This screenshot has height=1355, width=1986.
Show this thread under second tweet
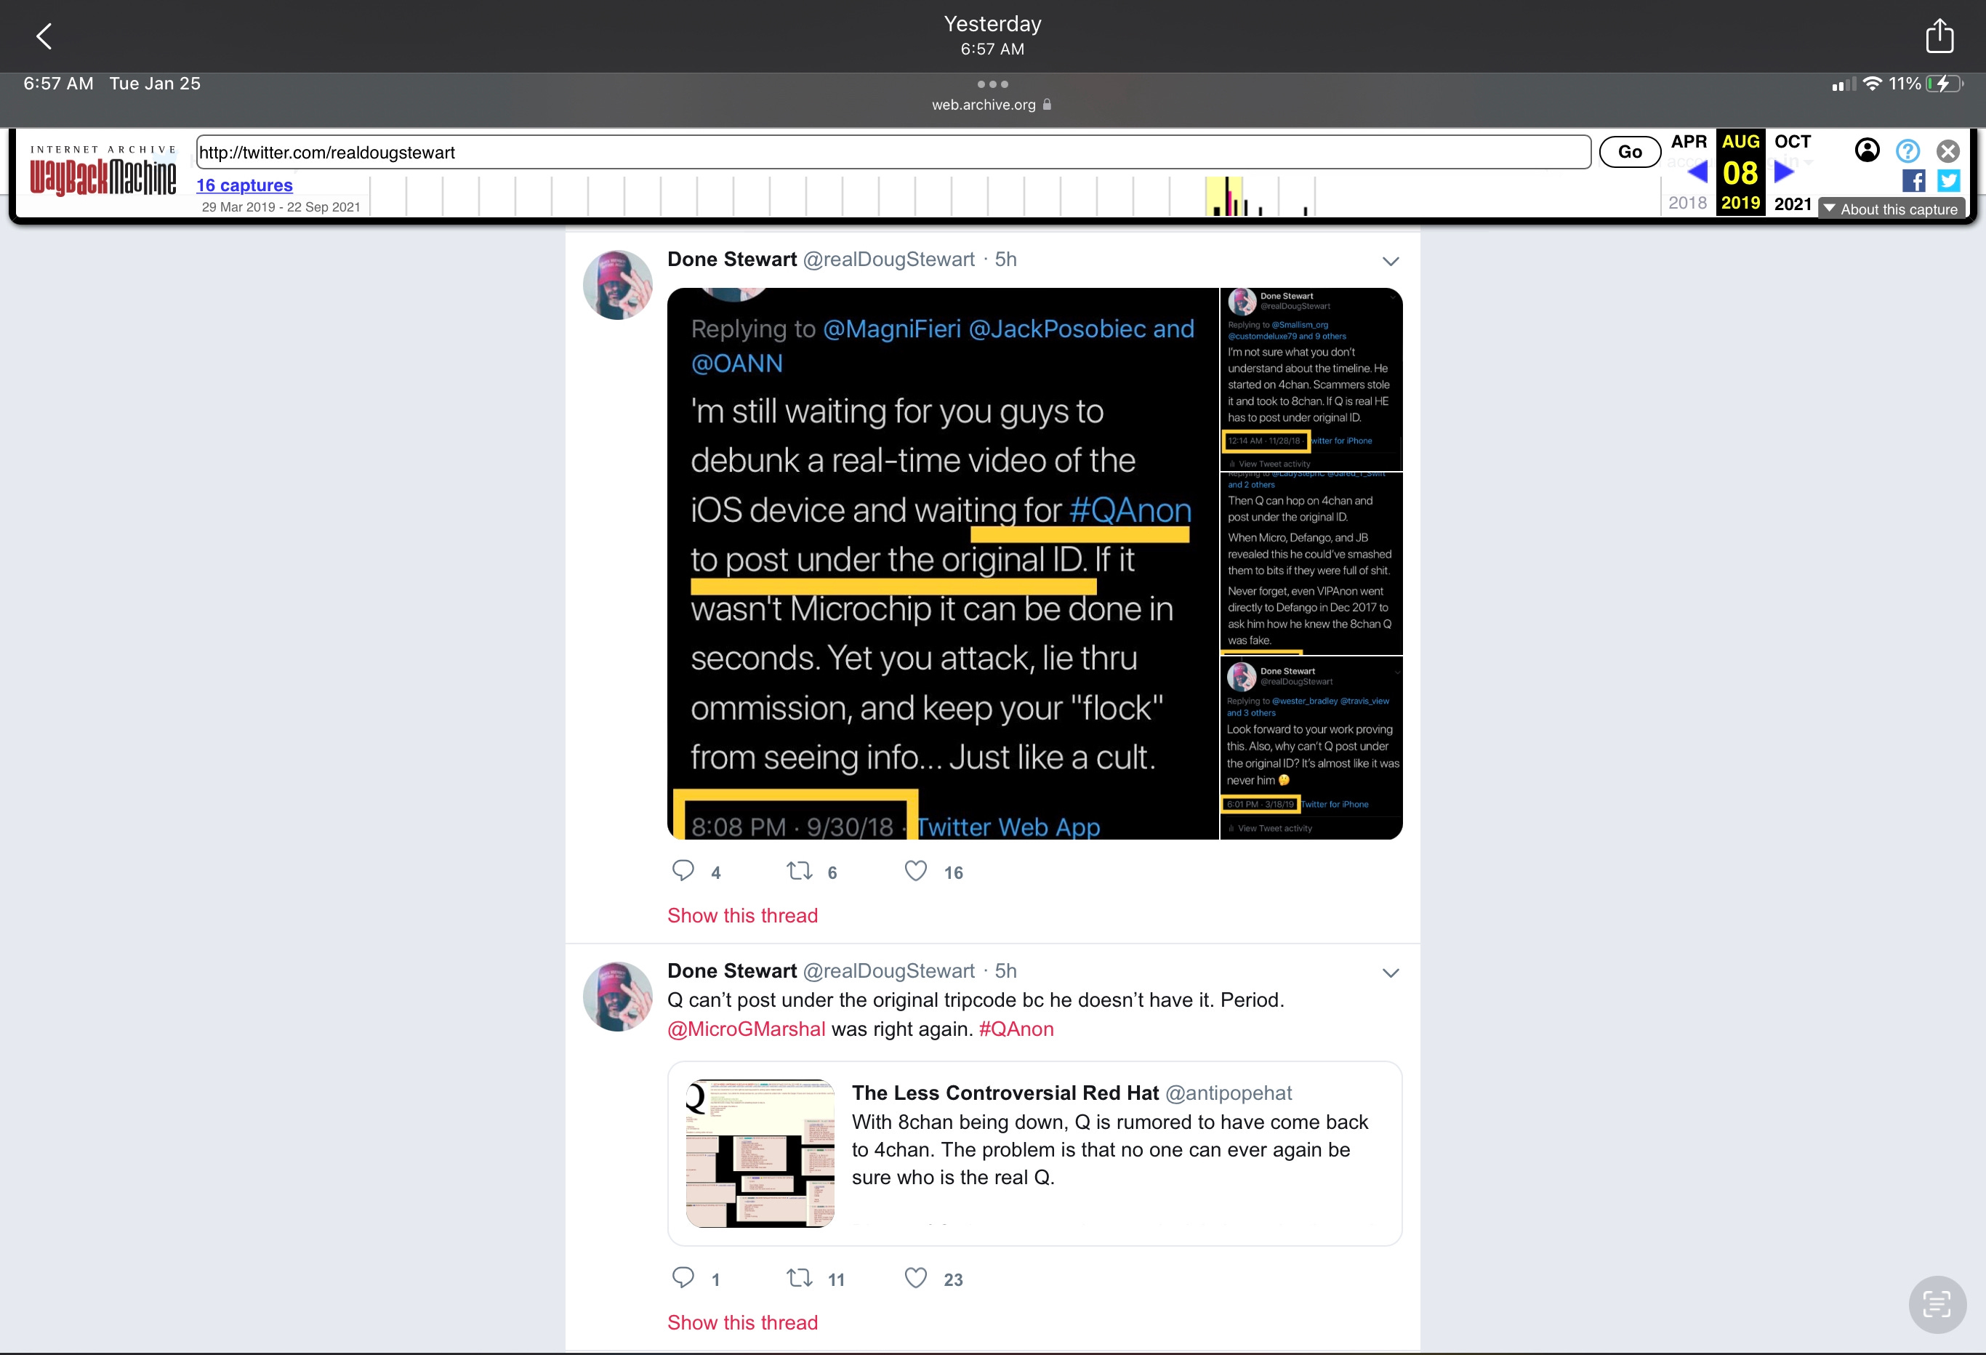(x=741, y=1322)
